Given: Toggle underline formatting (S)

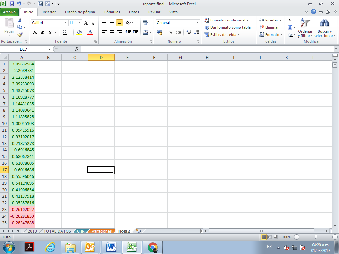Looking at the screenshot, I should point(50,32).
